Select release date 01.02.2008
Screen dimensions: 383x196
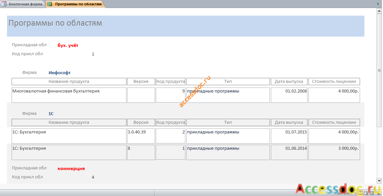click(x=289, y=95)
